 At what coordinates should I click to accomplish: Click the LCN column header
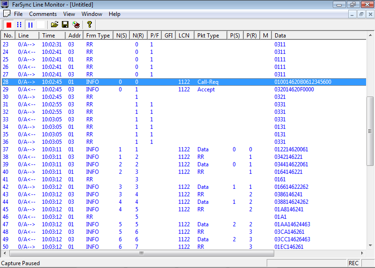(x=184, y=36)
